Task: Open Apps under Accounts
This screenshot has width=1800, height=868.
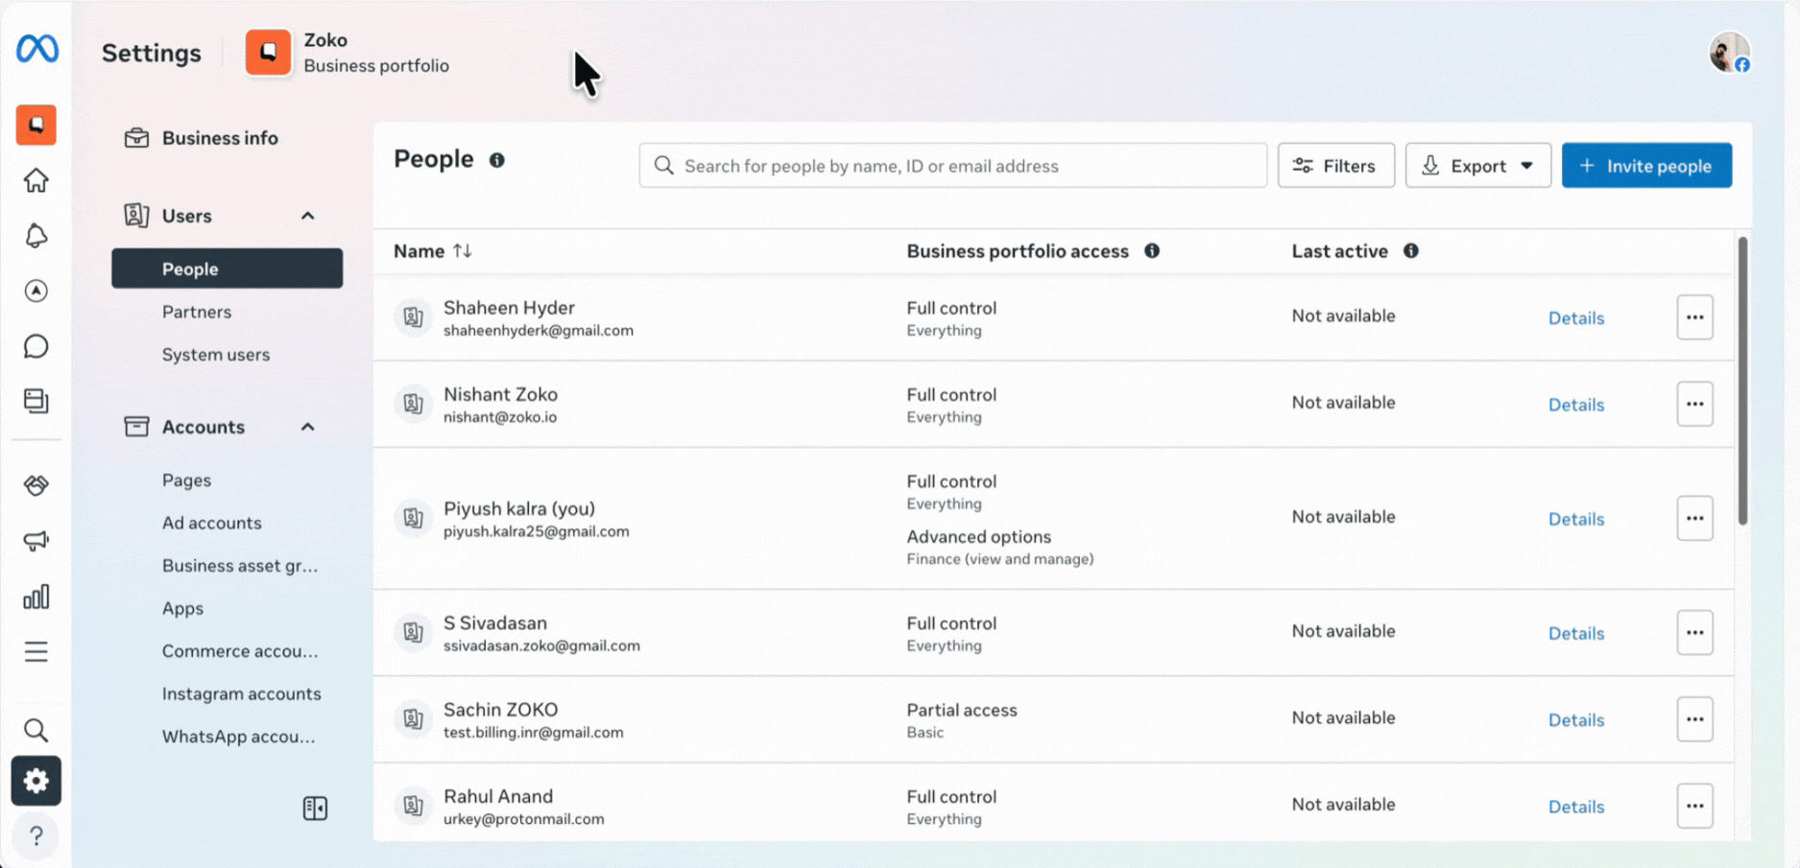Action: pos(182,609)
